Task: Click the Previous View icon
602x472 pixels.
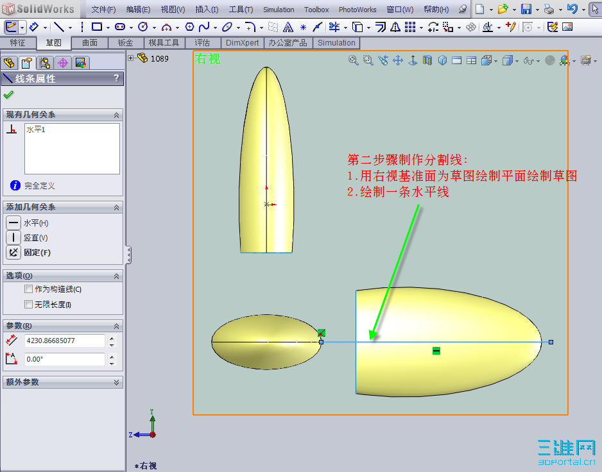Action: pyautogui.click(x=383, y=60)
